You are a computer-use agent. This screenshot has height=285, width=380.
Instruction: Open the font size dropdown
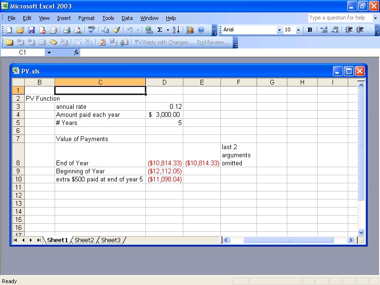tap(299, 29)
